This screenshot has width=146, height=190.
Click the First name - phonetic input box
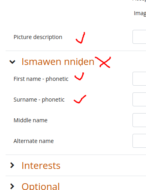pyautogui.click(x=139, y=78)
